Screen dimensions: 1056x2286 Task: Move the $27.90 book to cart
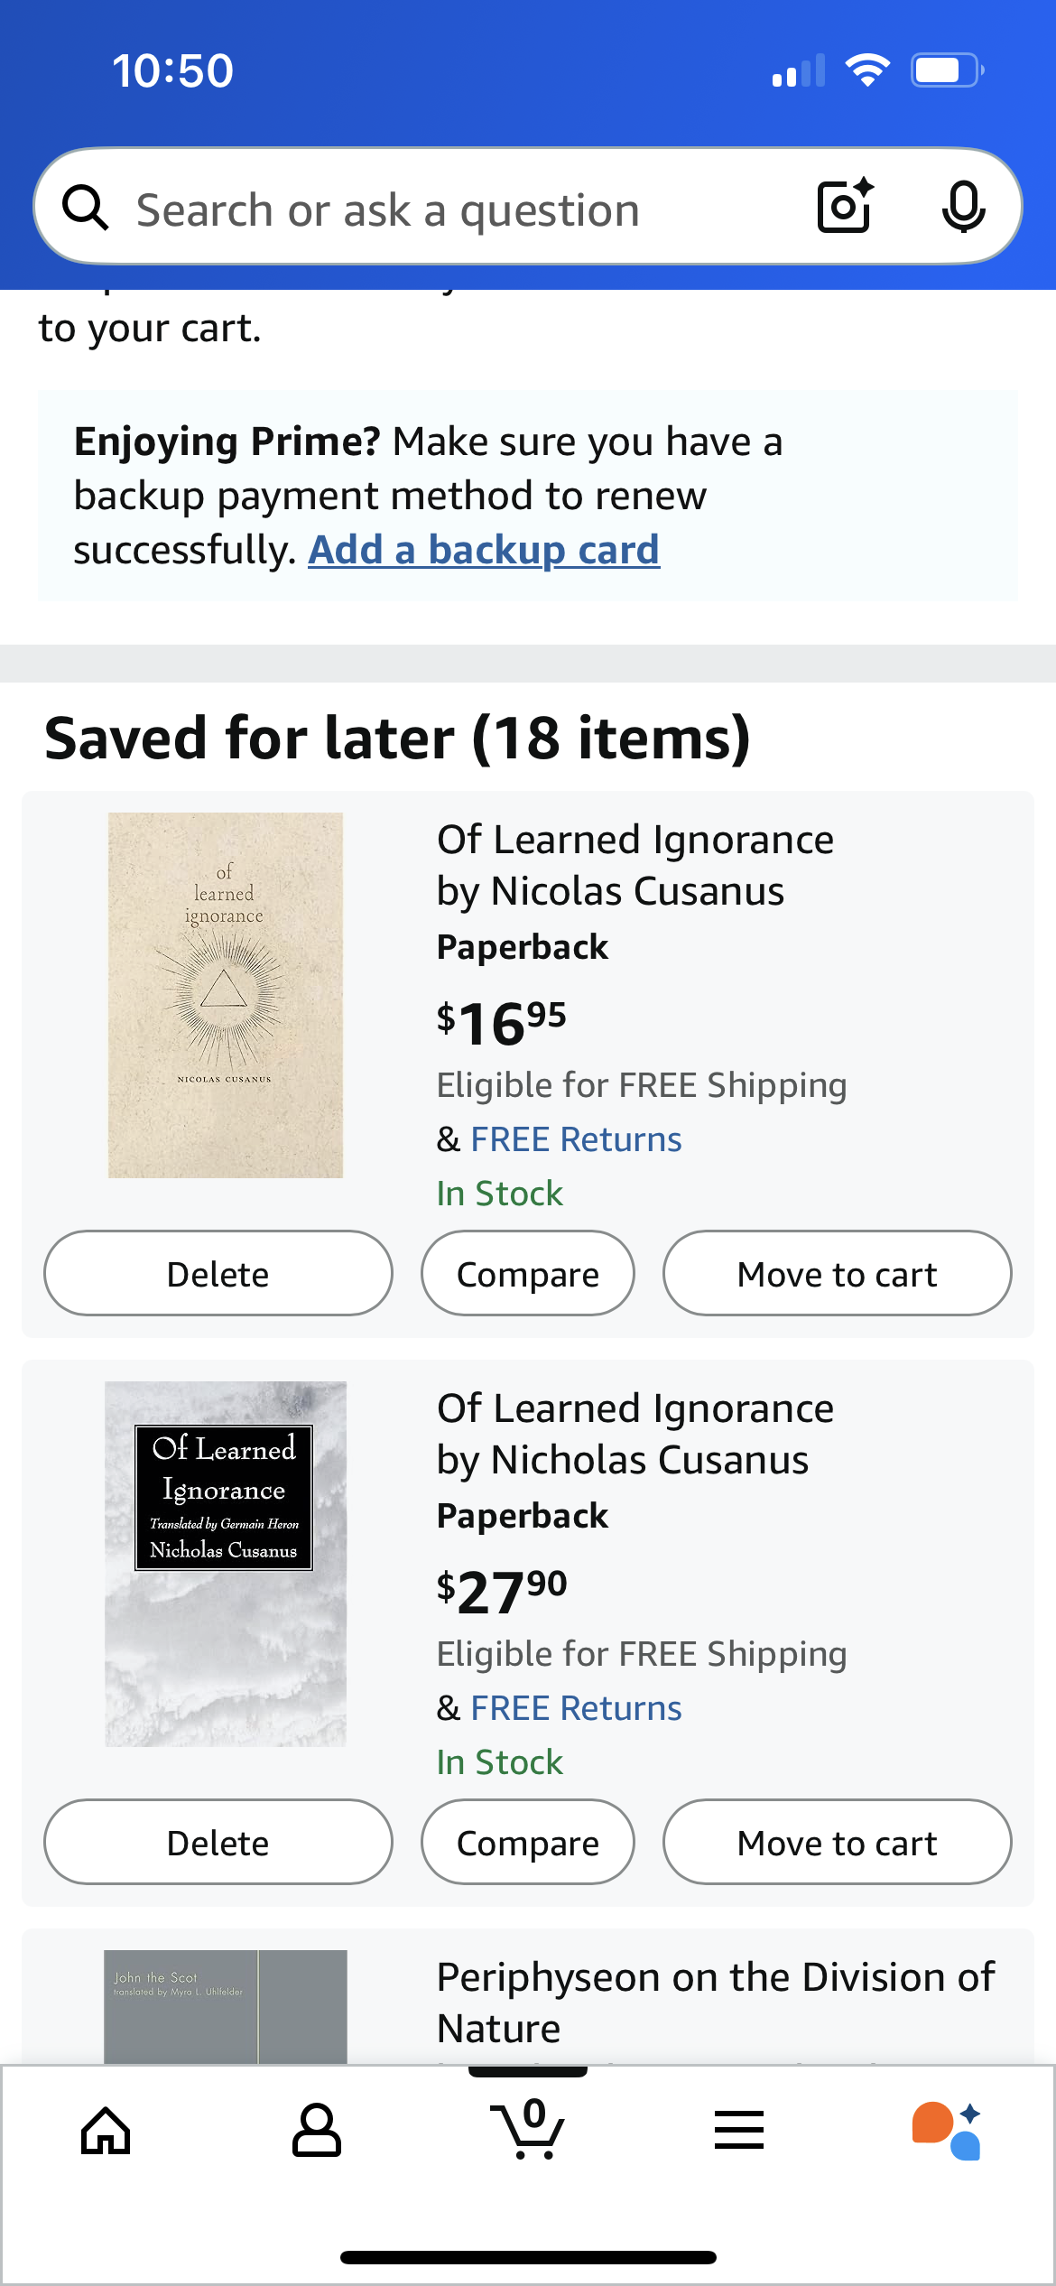[838, 1842]
